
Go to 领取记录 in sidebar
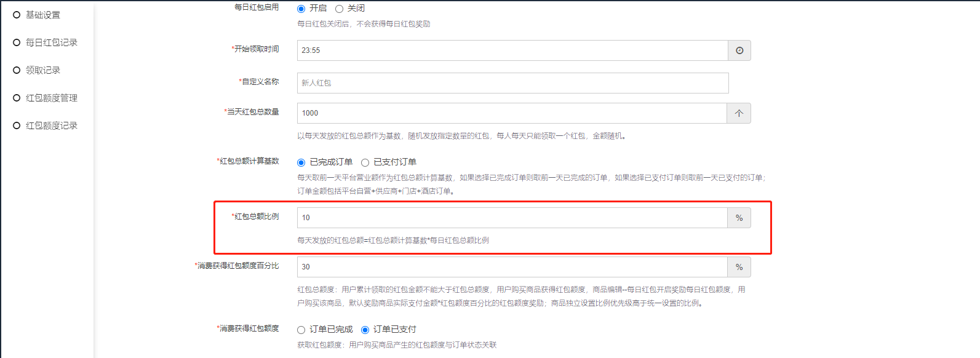point(43,70)
